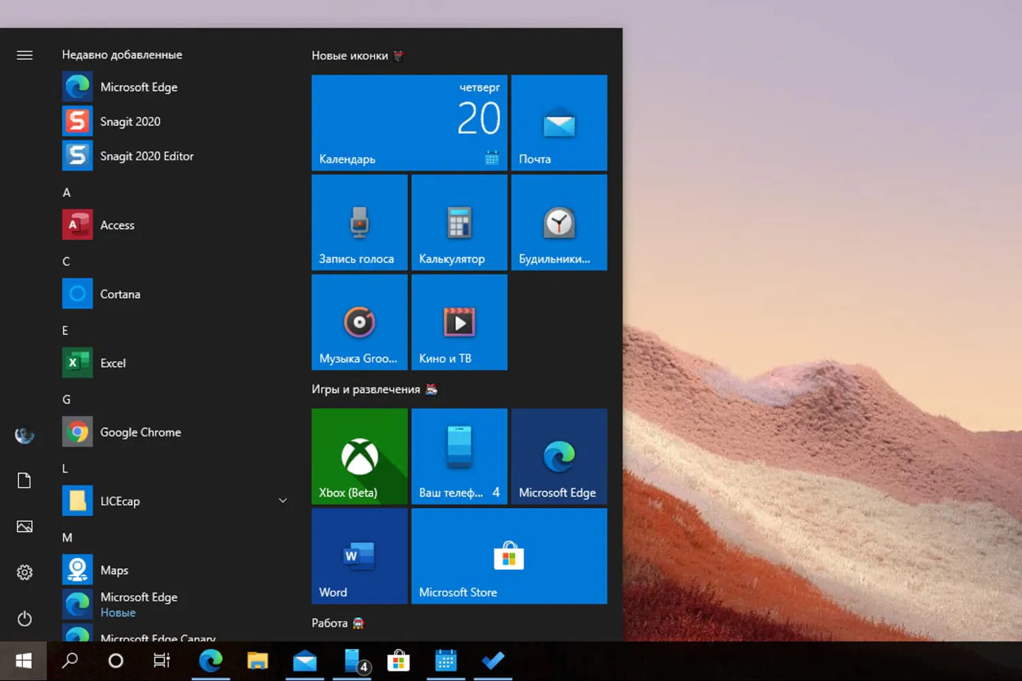The width and height of the screenshot is (1022, 681).
Task: Open Word from its tile
Action: pyautogui.click(x=359, y=556)
